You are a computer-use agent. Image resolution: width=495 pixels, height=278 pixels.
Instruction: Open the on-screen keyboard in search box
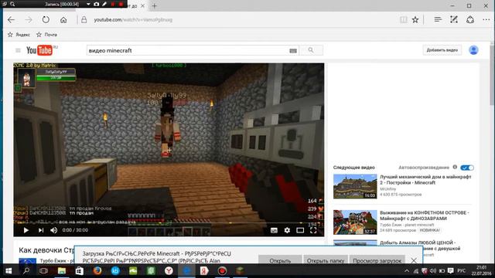pos(293,51)
